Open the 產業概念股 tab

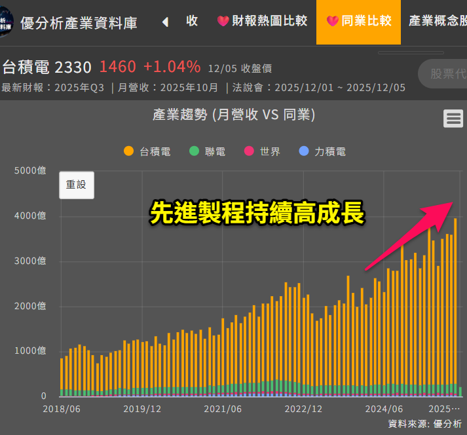[438, 21]
